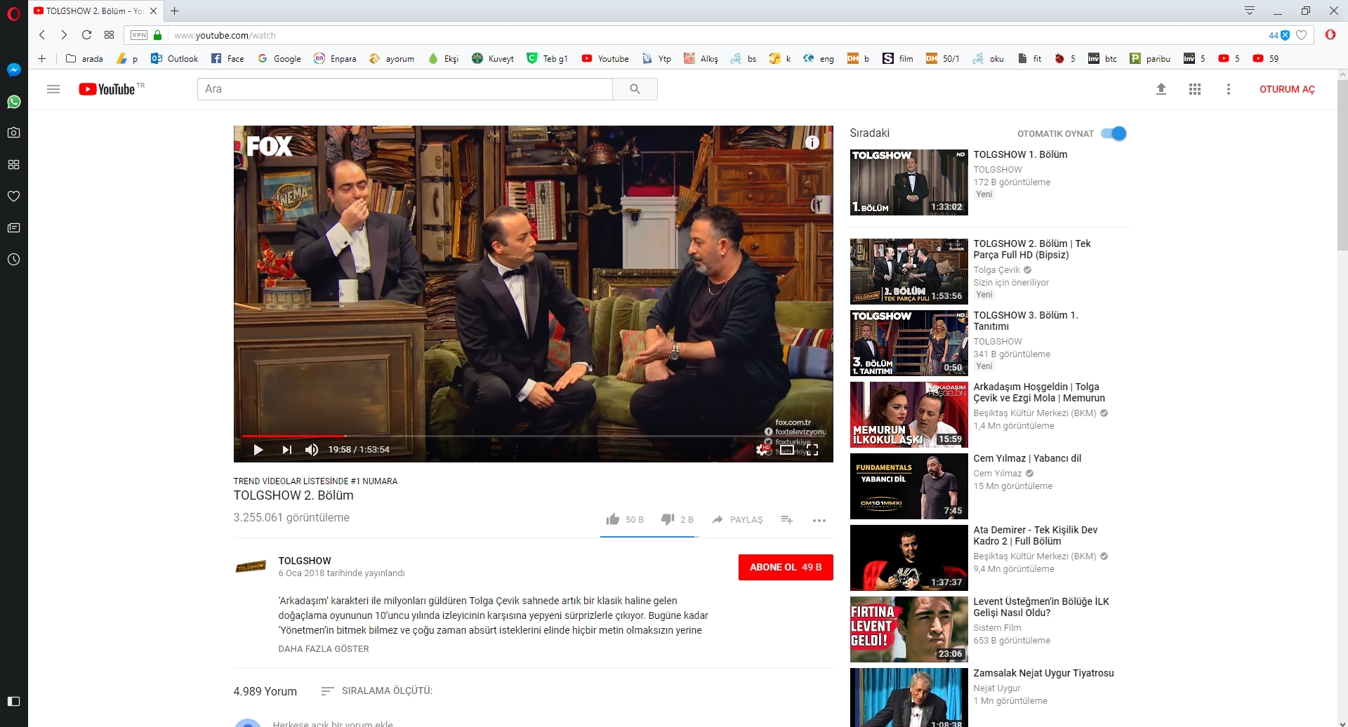Open SIRALAMA ÖLÇÜTÜ sort dropdown
The width and height of the screenshot is (1348, 727).
click(376, 691)
